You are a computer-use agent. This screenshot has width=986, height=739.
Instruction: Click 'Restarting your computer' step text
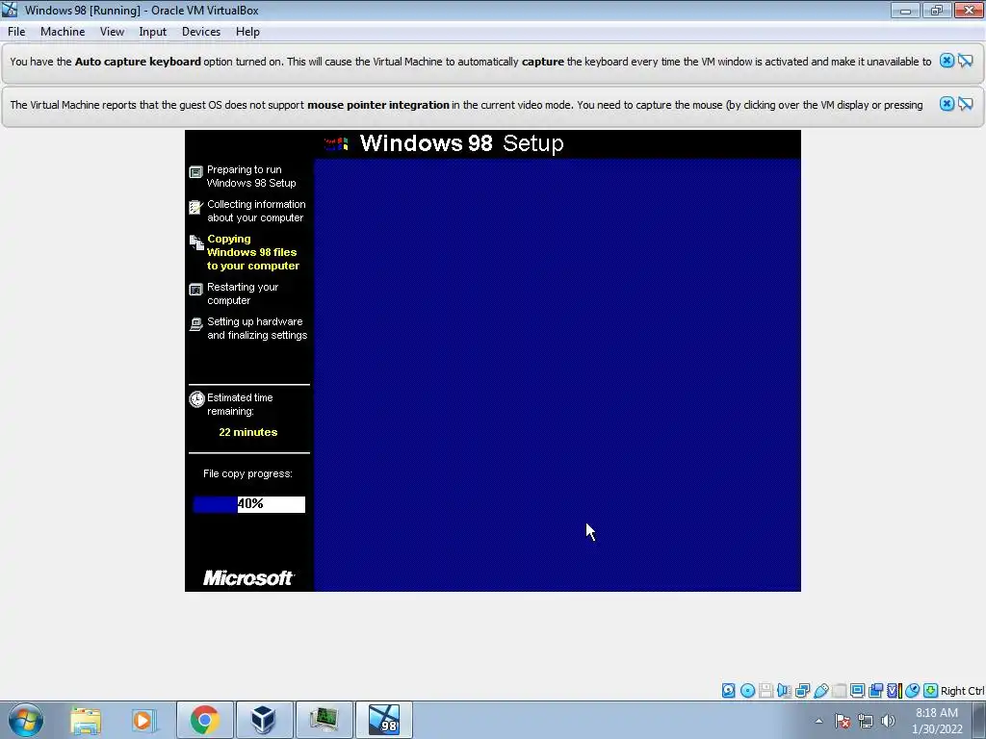tap(243, 293)
